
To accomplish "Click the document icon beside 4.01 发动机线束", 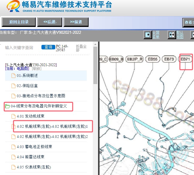I will pyautogui.click(x=13, y=116).
